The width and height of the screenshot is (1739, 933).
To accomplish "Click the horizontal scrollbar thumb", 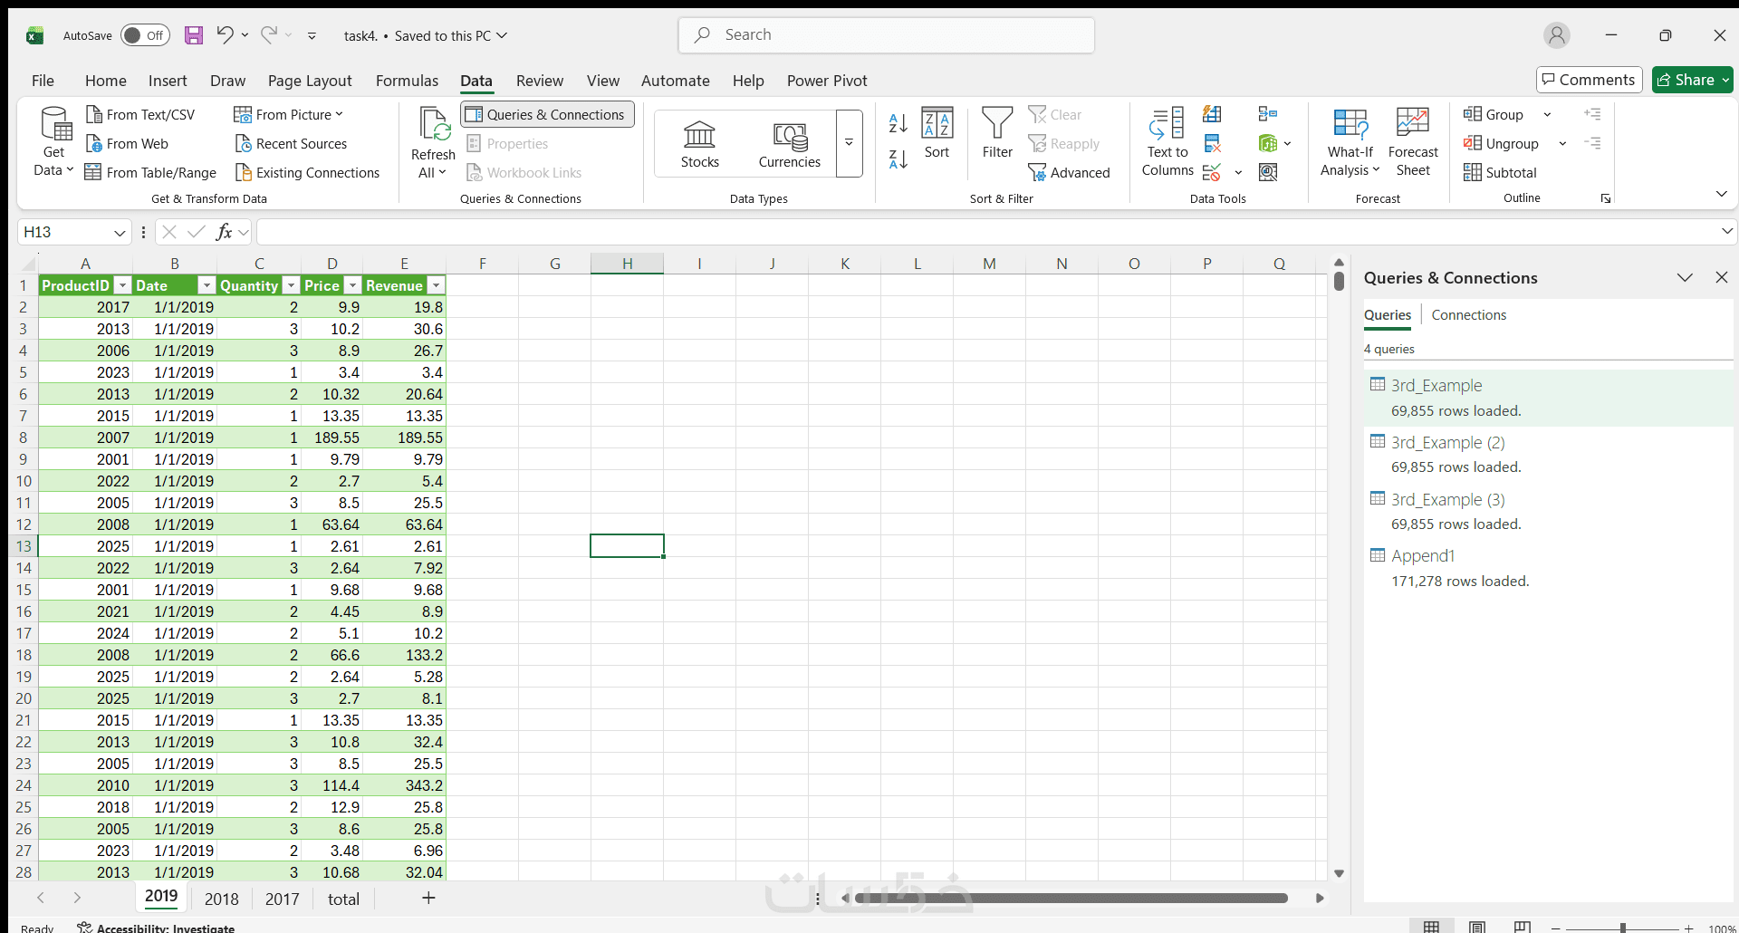I will click(1071, 899).
